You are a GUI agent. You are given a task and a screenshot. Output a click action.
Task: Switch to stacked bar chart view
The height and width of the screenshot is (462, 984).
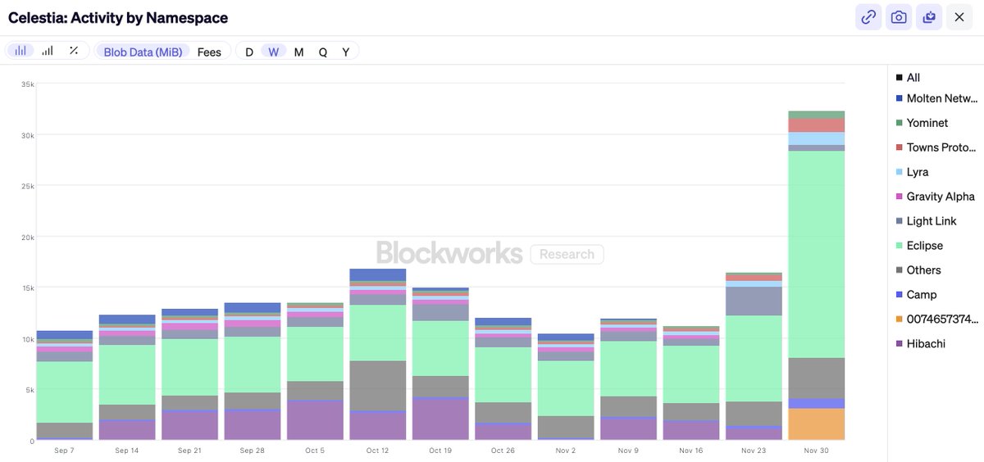(20, 51)
